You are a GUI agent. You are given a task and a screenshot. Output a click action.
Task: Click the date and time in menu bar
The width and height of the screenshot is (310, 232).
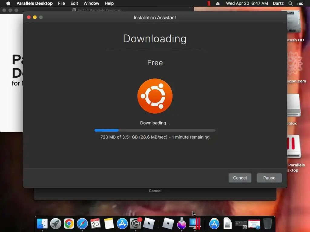point(247,3)
